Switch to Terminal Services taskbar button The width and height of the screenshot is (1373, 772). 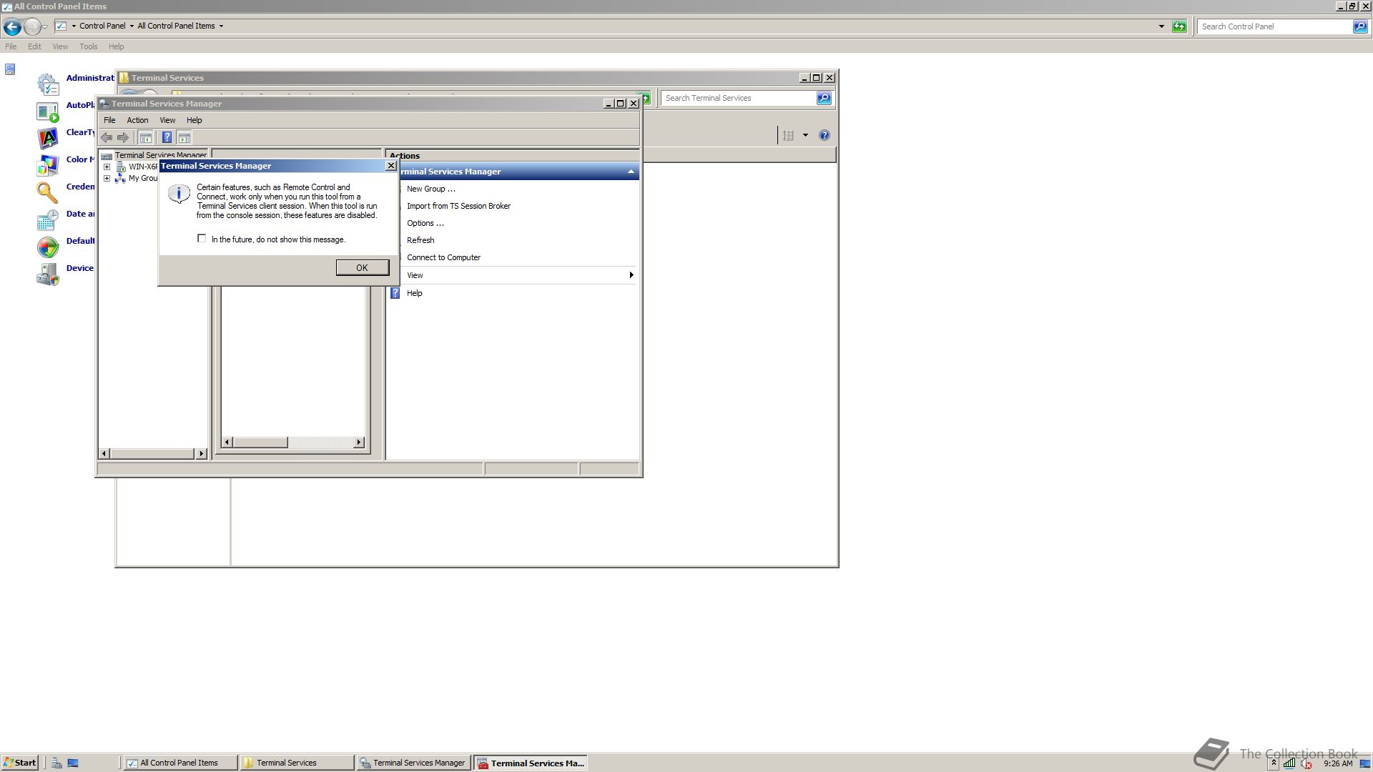click(297, 763)
